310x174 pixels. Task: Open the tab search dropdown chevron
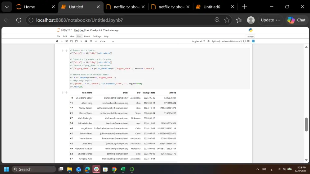tap(7, 7)
